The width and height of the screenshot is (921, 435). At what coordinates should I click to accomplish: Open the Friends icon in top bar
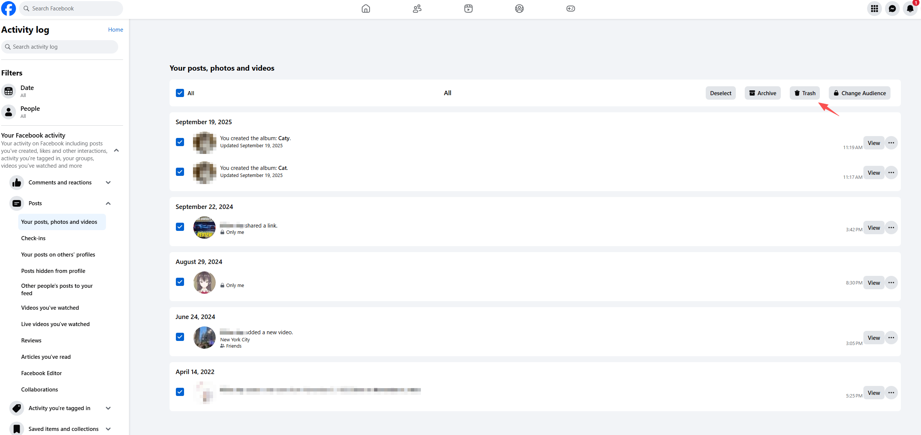tap(417, 9)
